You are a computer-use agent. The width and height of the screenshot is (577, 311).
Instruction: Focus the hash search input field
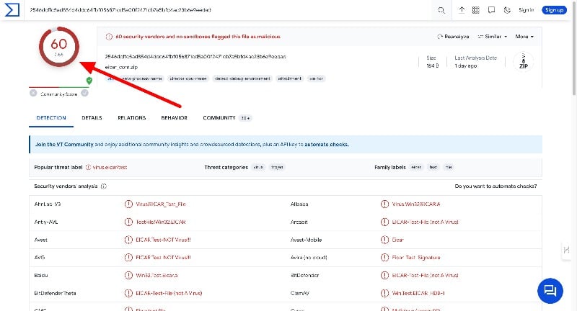point(228,10)
